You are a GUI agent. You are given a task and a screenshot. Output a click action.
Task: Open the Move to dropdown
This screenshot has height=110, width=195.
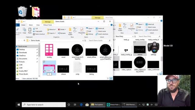point(51,29)
